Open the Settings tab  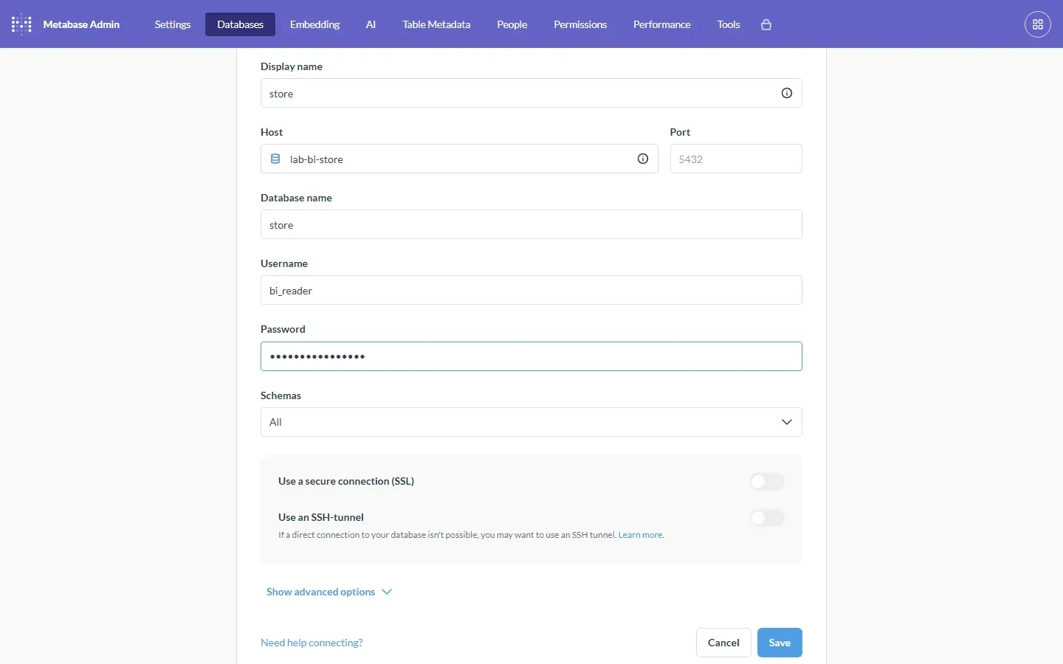pyautogui.click(x=173, y=24)
